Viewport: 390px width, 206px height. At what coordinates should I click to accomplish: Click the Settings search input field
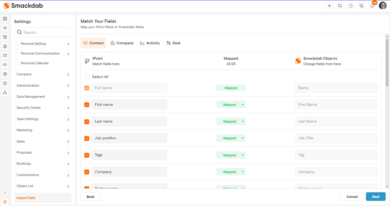click(46, 32)
